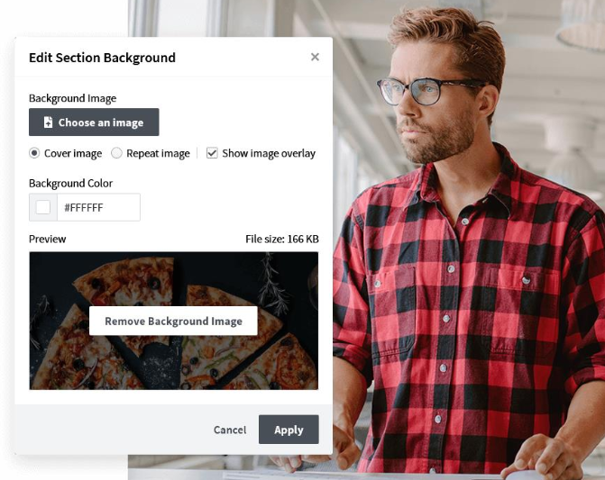Click the #FFFFFF hex color input field
Viewport: 605px width, 480px height.
point(98,207)
